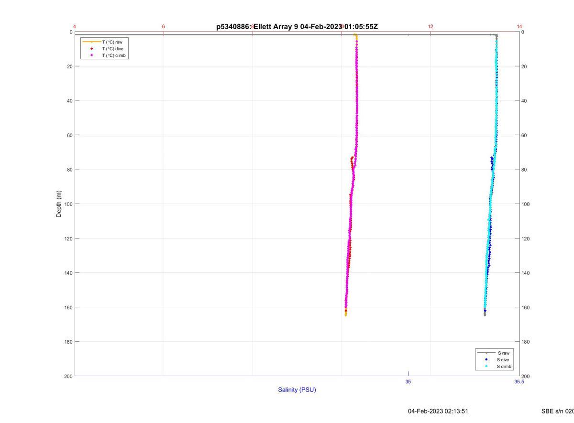Click the cyan marker for S climb
Image resolution: width=574 pixels, height=423 pixels.
coord(486,367)
